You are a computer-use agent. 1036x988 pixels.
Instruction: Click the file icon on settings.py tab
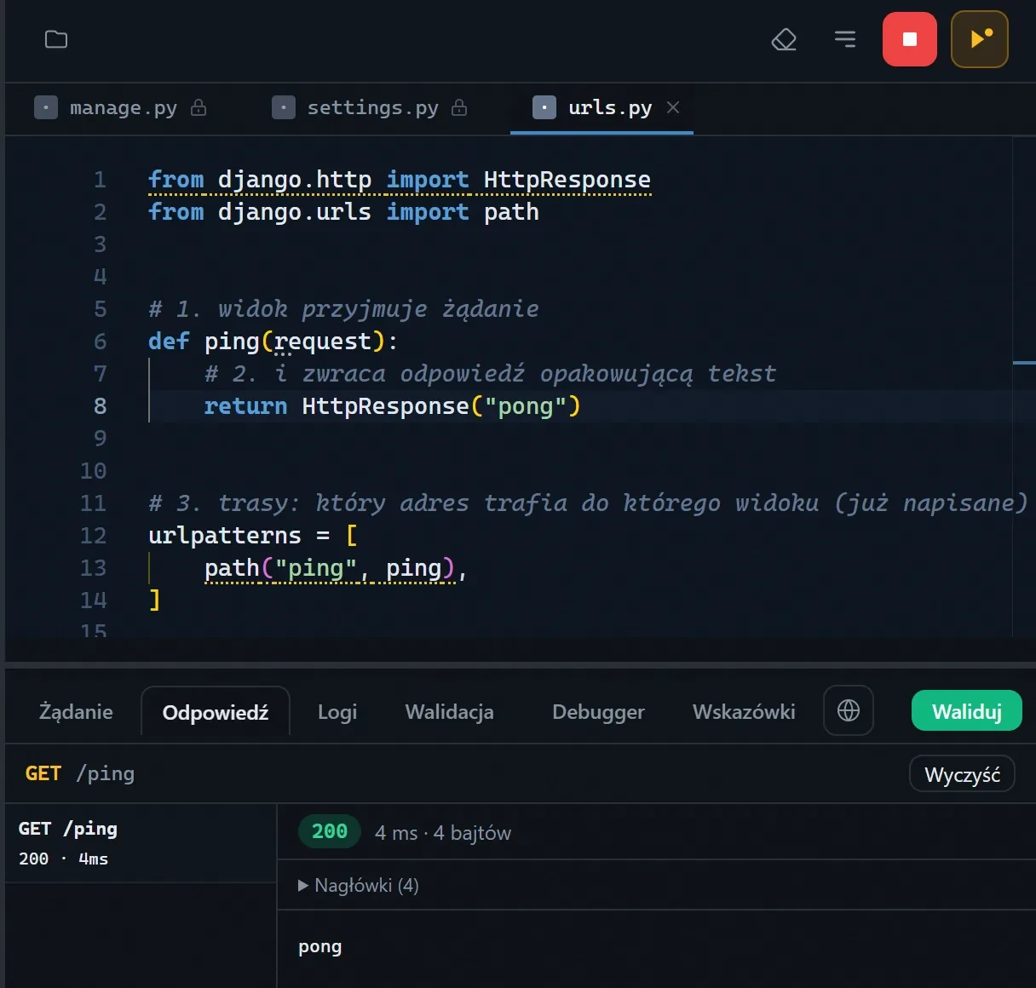(x=284, y=107)
